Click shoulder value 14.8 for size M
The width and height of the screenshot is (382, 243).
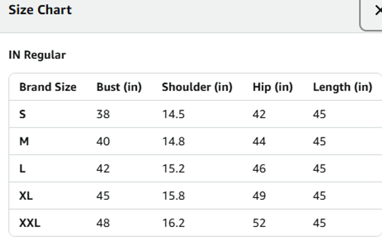(173, 141)
